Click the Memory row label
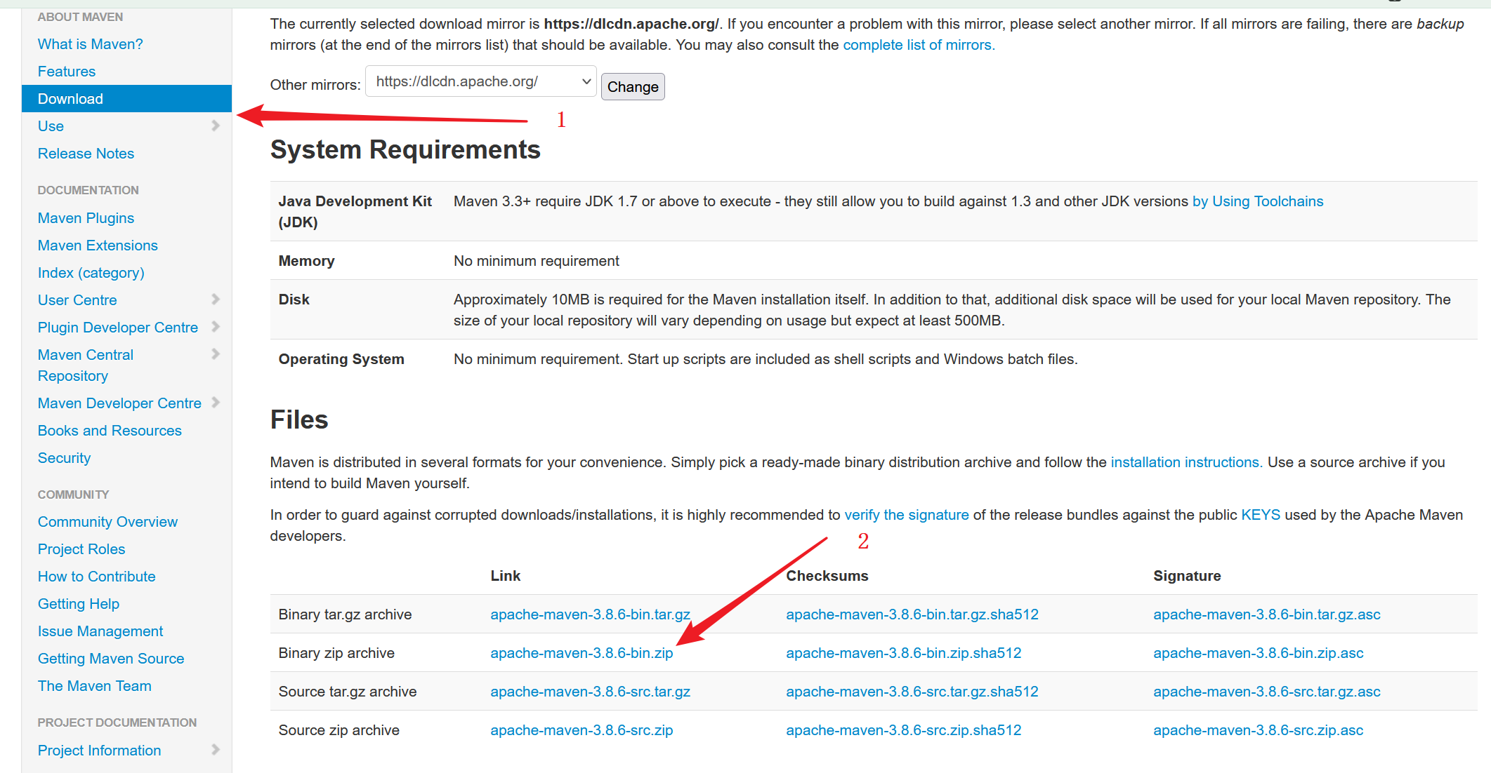The width and height of the screenshot is (1491, 773). pyautogui.click(x=306, y=261)
